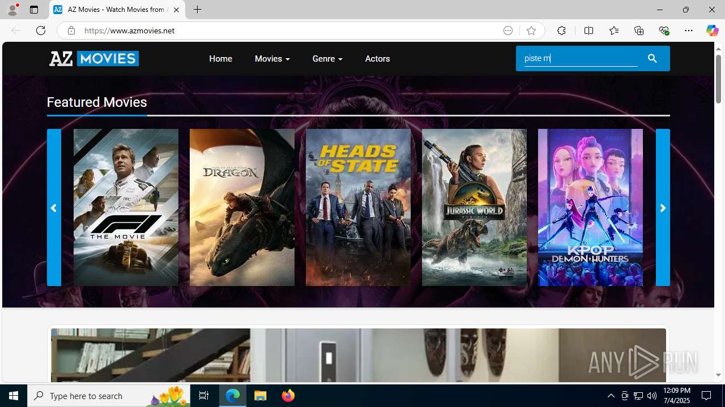Click the page vertical scrollbar thumb
The height and width of the screenshot is (407, 725).
click(x=718, y=78)
